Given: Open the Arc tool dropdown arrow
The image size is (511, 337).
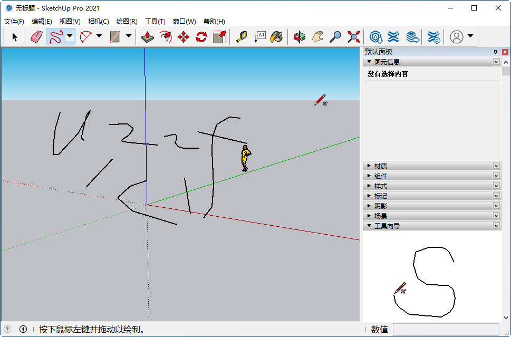Looking at the screenshot, I should point(99,36).
